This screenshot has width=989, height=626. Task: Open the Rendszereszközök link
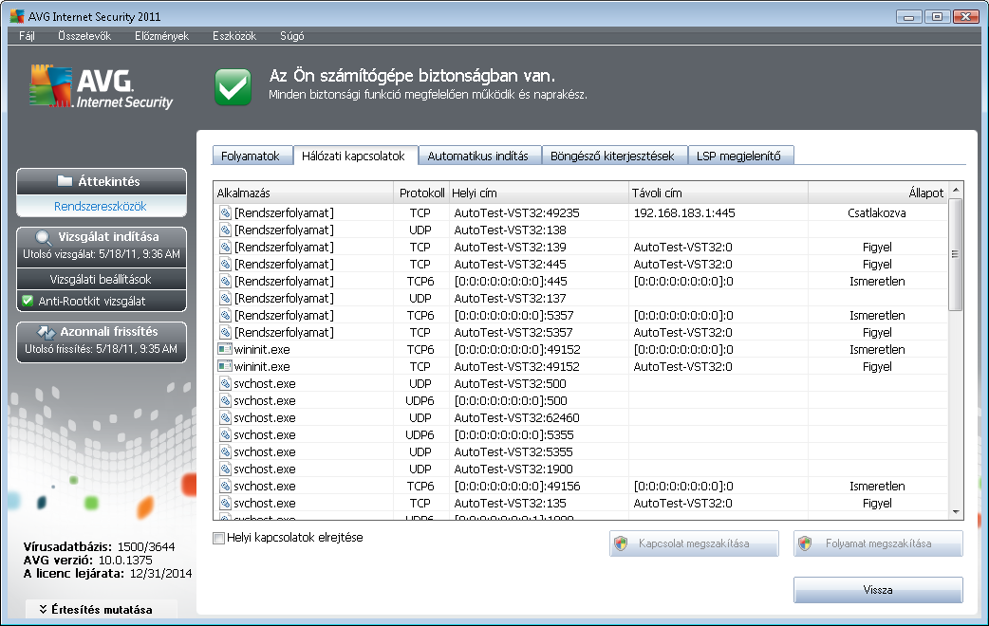(x=101, y=206)
